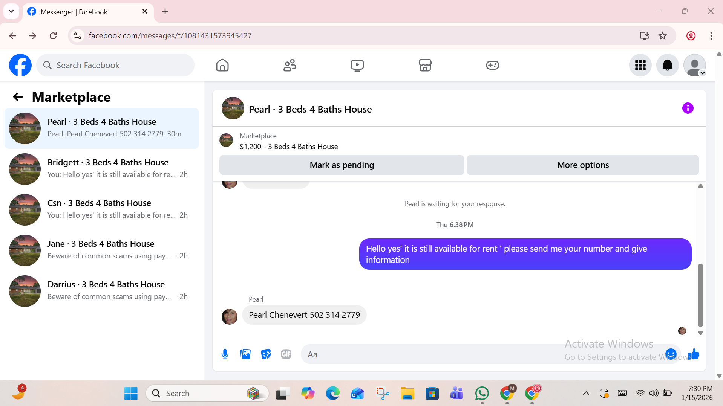723x406 pixels.
Task: Send a thumbs-up like
Action: (x=694, y=354)
